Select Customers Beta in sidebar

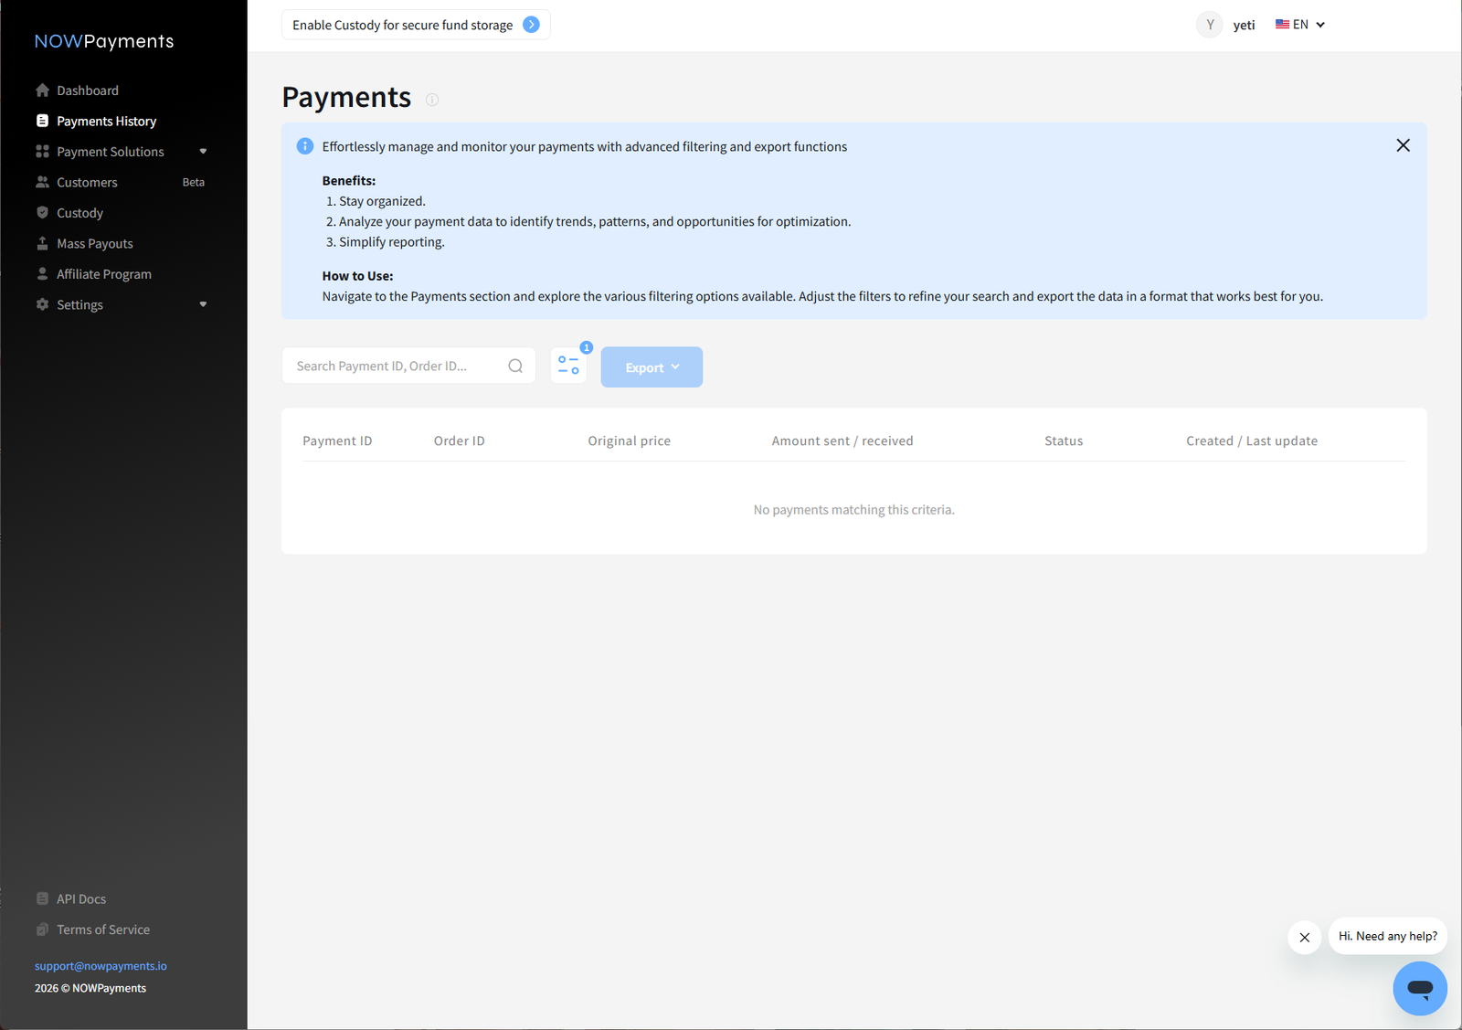coord(87,182)
